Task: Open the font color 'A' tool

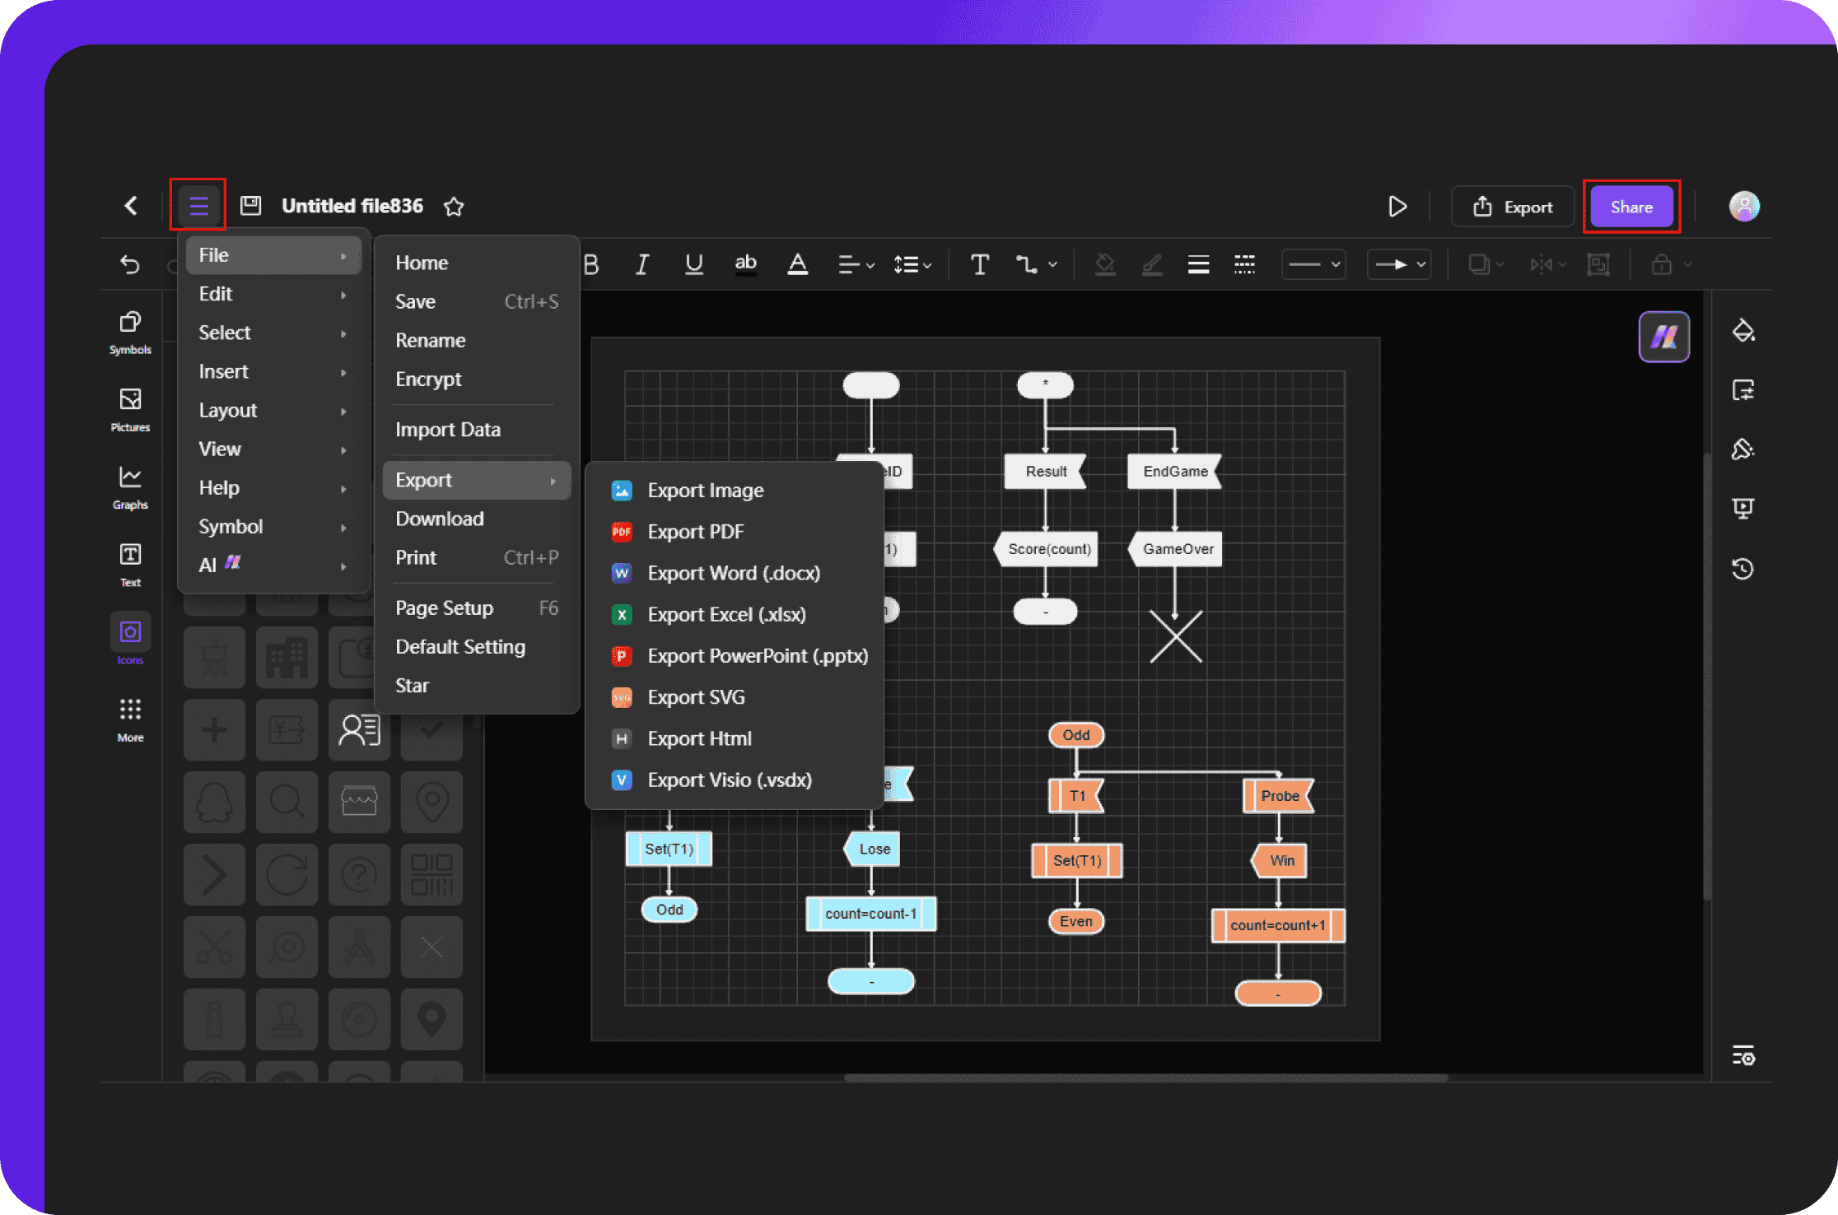Action: click(x=797, y=264)
